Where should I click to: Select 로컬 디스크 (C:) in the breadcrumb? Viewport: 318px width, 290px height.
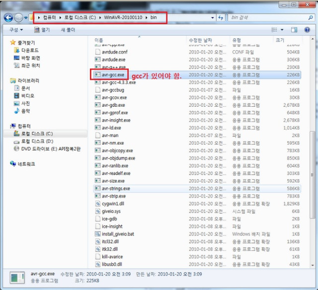tap(80, 17)
